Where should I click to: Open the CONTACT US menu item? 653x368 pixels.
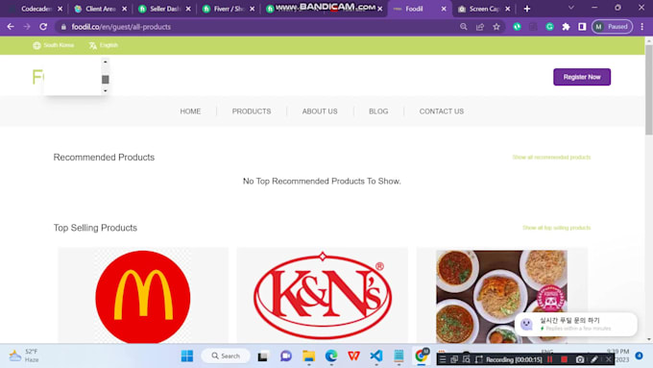pyautogui.click(x=442, y=111)
